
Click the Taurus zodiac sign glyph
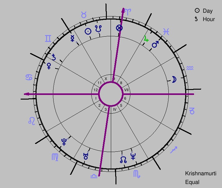pos(84,15)
